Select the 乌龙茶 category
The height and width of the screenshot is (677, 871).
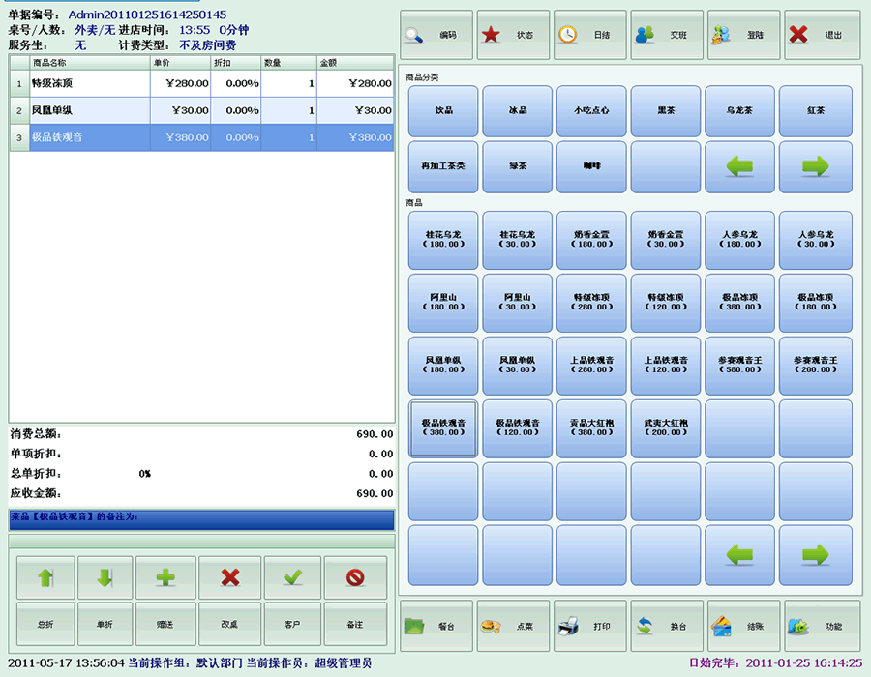(739, 110)
